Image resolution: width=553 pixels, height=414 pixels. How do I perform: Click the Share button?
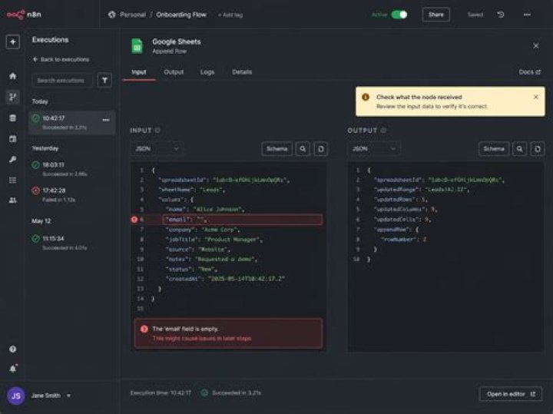coord(436,15)
